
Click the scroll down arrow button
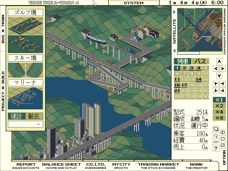click(219, 76)
